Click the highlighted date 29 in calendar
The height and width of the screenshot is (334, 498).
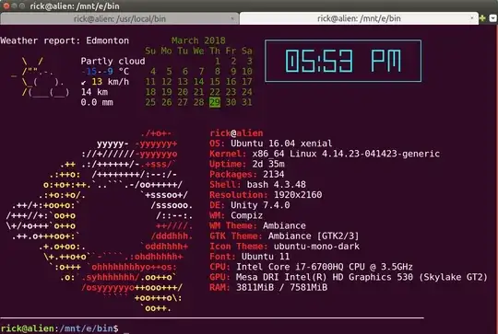pos(215,102)
